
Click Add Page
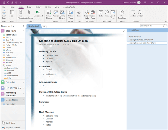134,30
